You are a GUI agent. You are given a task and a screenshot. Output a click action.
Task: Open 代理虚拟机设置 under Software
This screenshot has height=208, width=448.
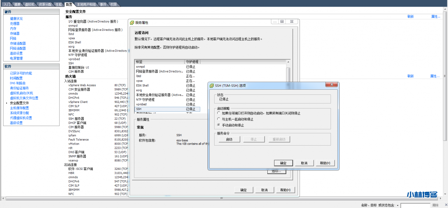[x=20, y=118]
